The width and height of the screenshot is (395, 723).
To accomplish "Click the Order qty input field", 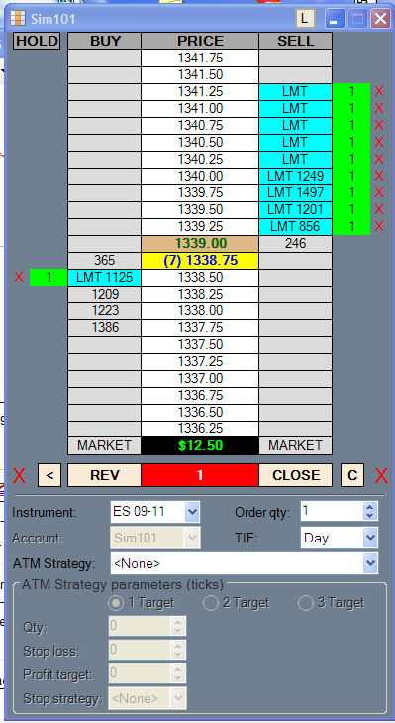I will tap(332, 511).
